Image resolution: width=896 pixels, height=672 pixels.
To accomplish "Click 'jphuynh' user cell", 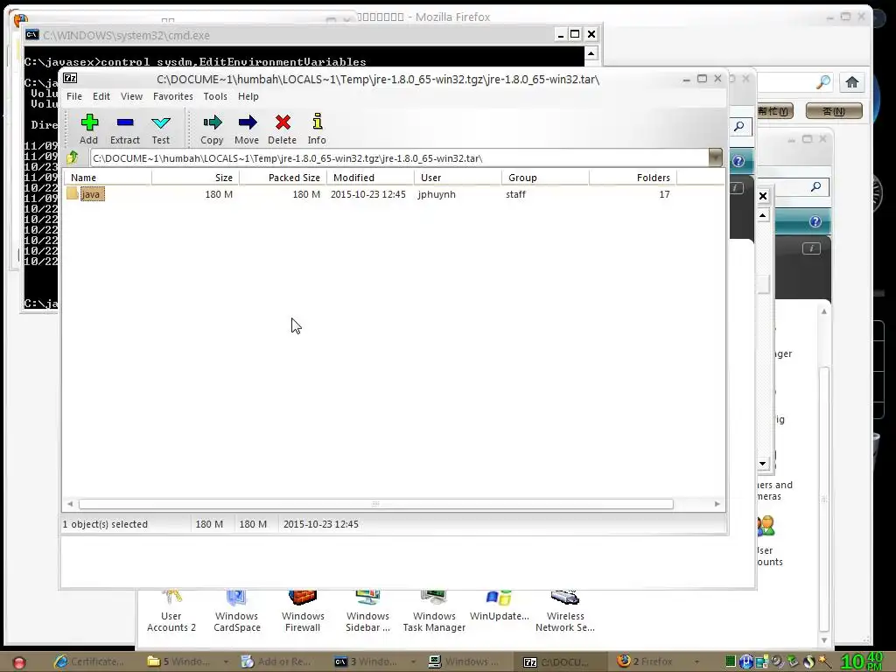I will point(437,194).
